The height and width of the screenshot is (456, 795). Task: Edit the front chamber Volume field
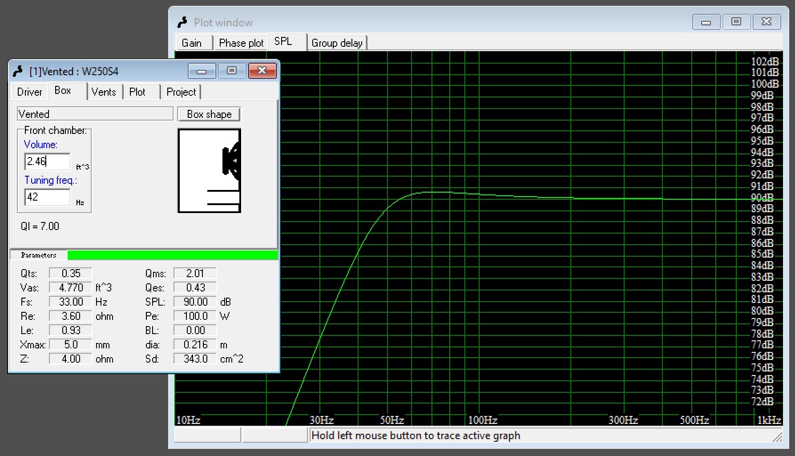coord(47,161)
